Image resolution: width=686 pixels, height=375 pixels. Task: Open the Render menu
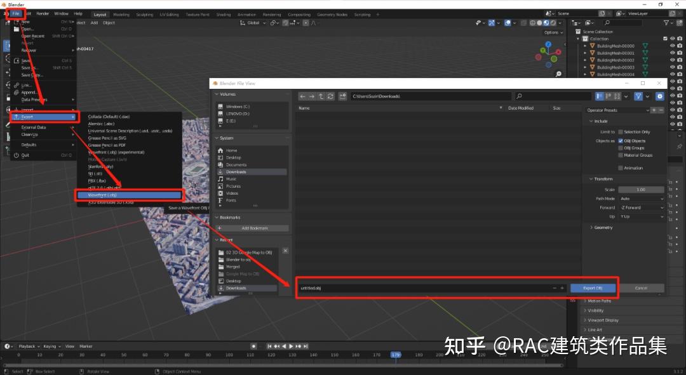click(x=43, y=13)
